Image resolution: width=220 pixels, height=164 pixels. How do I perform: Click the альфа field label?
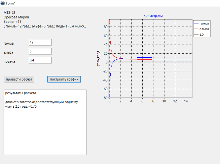8,52
